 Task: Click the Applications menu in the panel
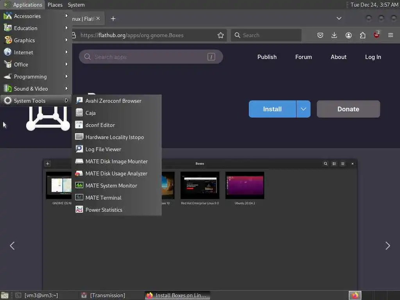click(x=23, y=5)
